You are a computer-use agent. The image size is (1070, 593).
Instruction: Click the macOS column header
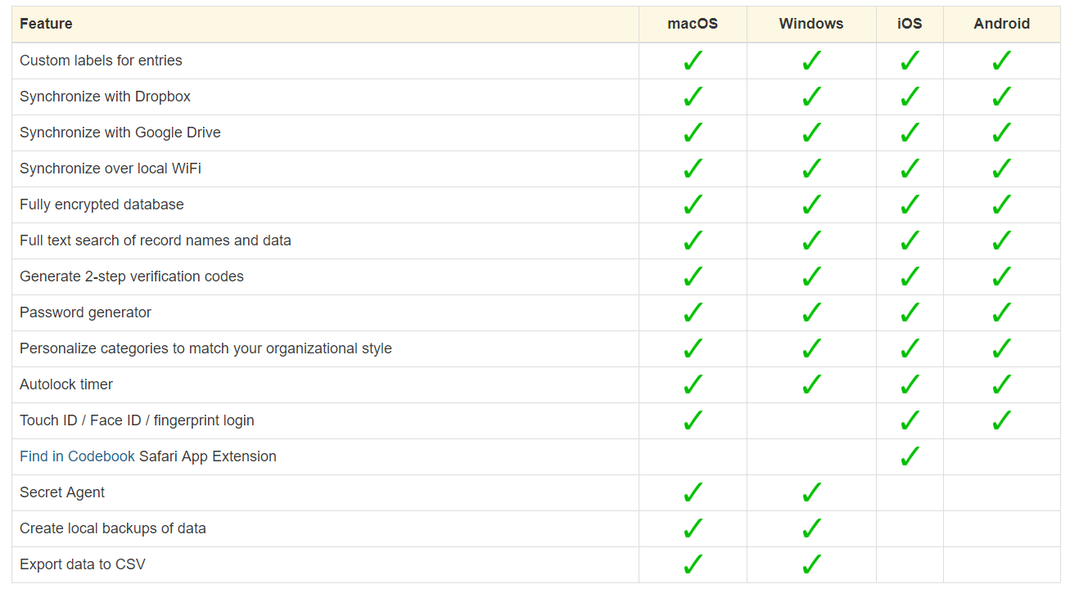pos(693,24)
